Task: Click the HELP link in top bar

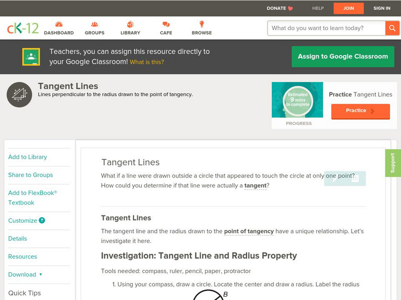Action: click(x=318, y=8)
